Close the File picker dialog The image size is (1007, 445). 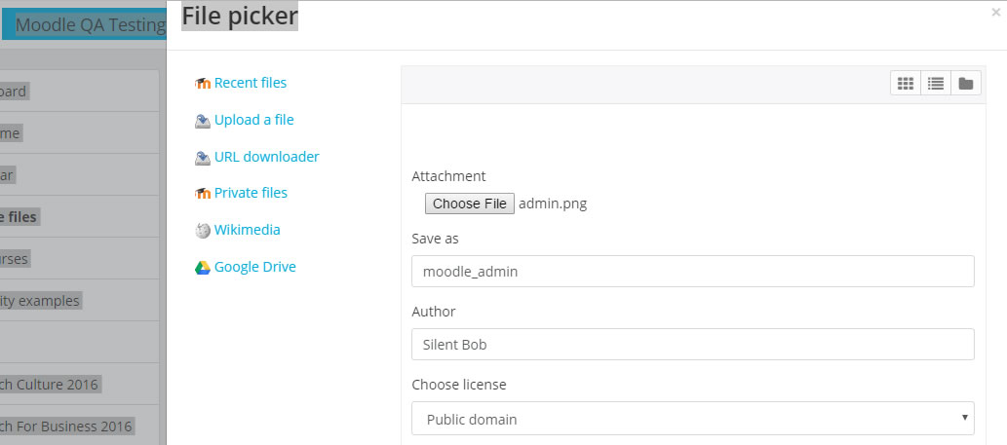[x=996, y=13]
